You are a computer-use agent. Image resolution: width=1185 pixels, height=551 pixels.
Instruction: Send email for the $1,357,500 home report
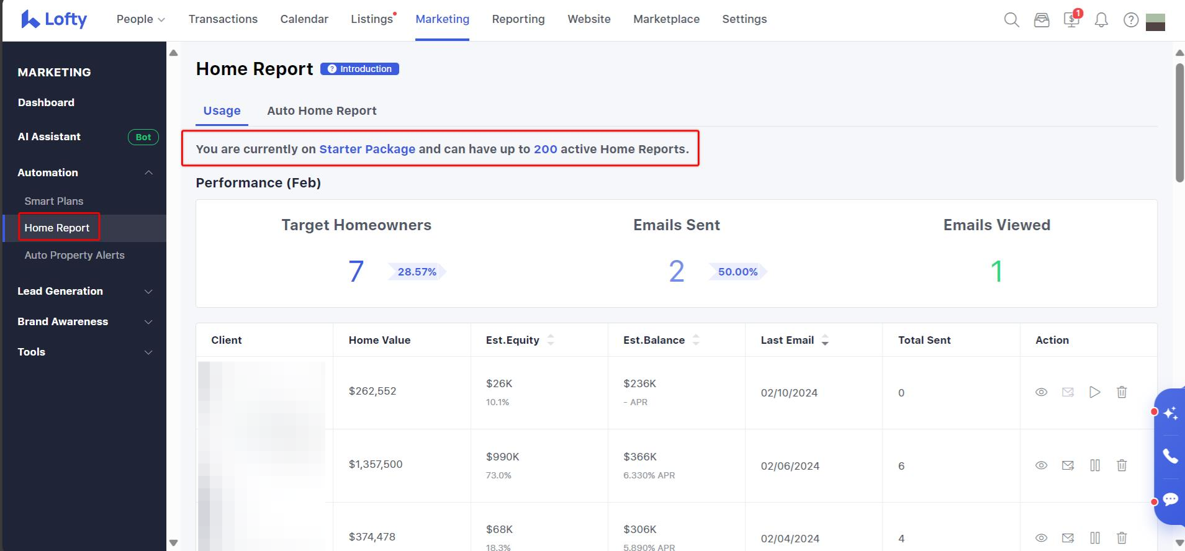[x=1067, y=465]
